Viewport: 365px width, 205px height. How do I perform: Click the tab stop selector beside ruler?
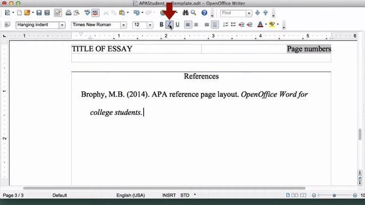(x=4, y=36)
